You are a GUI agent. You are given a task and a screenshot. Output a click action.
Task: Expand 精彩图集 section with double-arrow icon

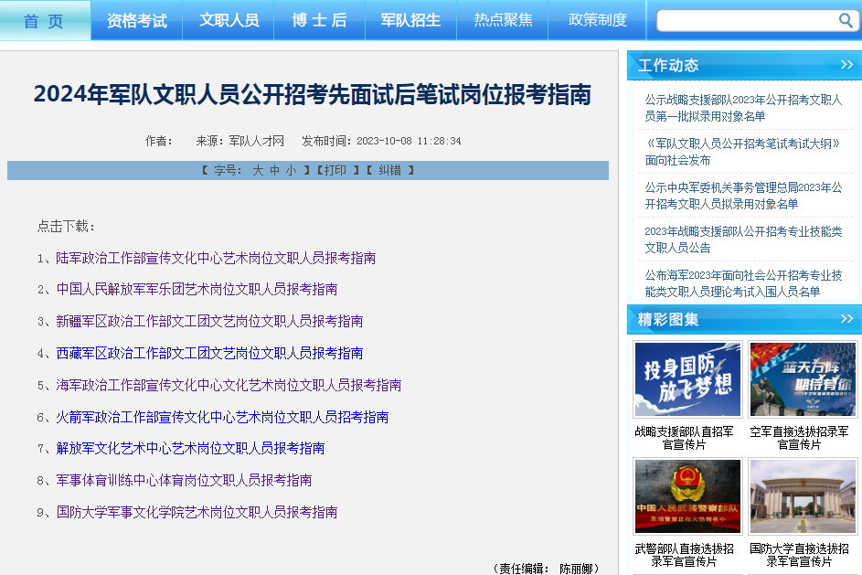coord(846,319)
